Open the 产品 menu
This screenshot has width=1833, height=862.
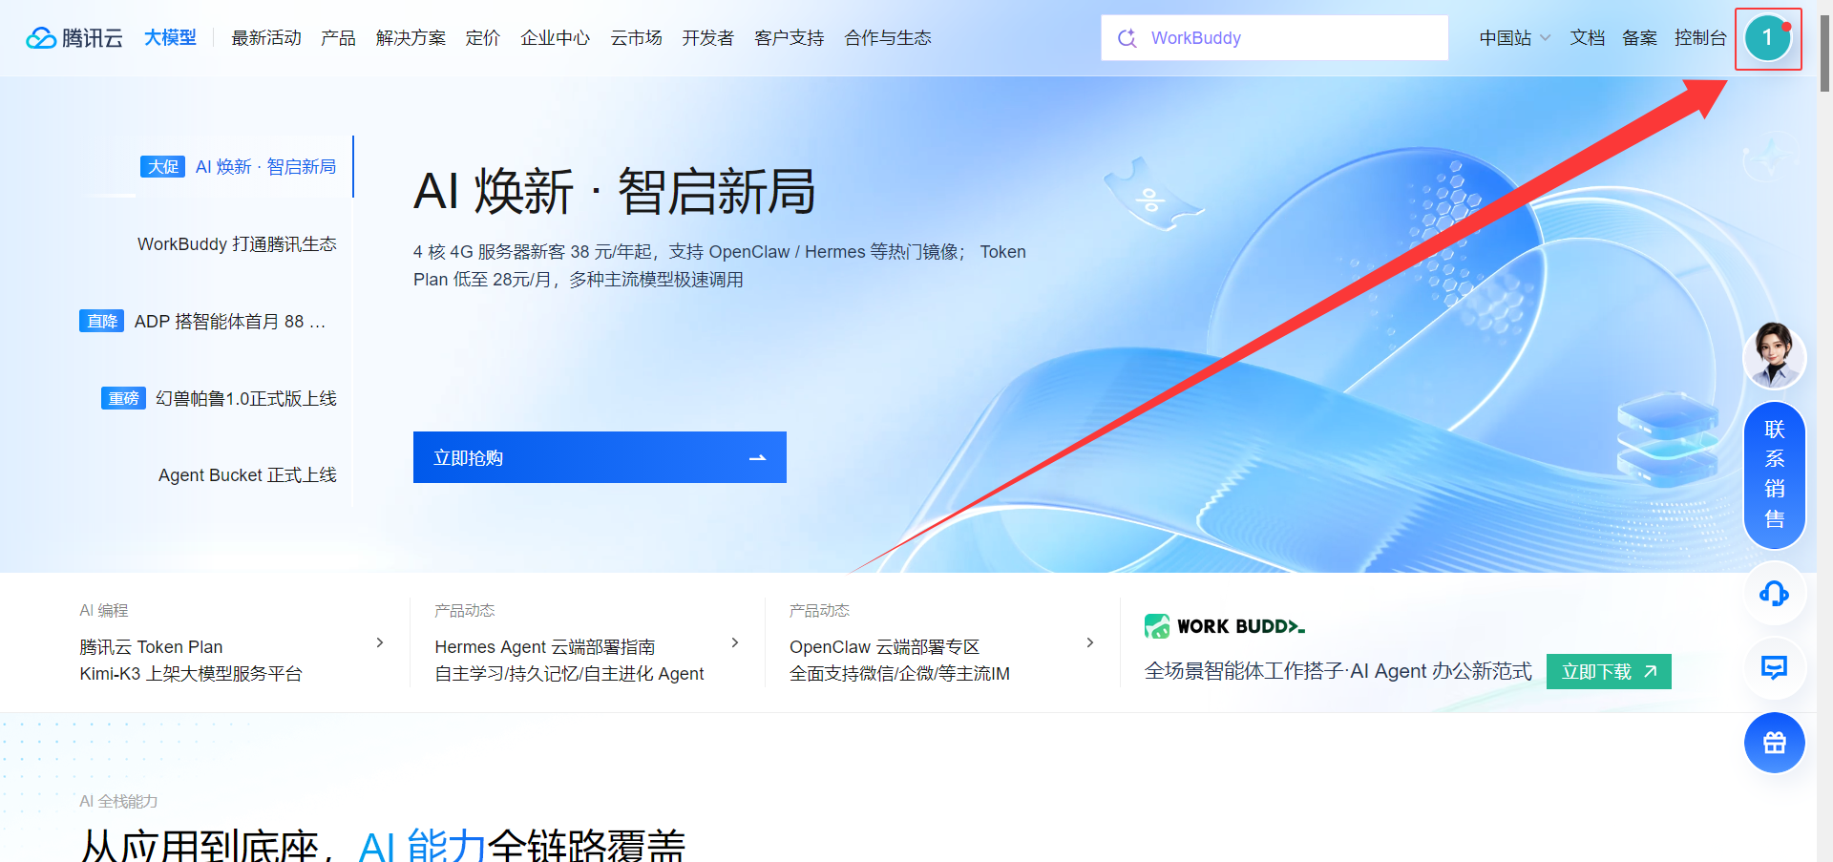(338, 38)
